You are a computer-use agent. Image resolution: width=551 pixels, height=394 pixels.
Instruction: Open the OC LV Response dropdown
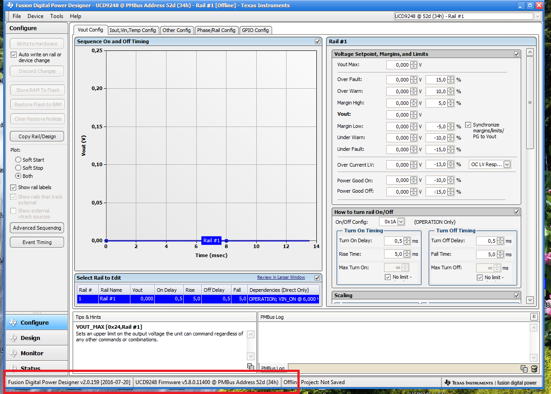[x=507, y=164]
